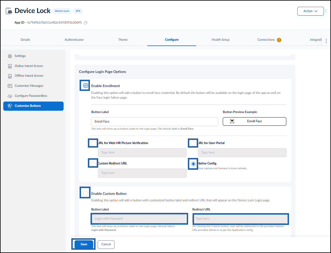Uncheck the Enable Enrollment checkbox
Viewport: 331px width, 253px height.
[85, 86]
